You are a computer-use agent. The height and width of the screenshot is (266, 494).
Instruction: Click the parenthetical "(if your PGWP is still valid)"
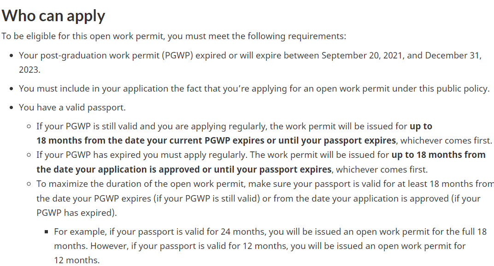tap(206, 199)
